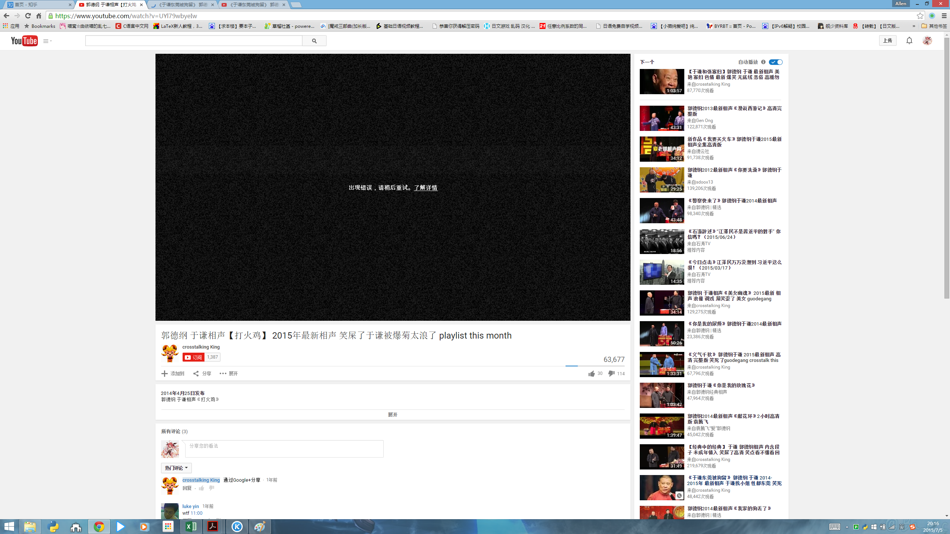The height and width of the screenshot is (534, 950).
Task: Open Adobe Reader from the taskbar
Action: click(x=213, y=527)
